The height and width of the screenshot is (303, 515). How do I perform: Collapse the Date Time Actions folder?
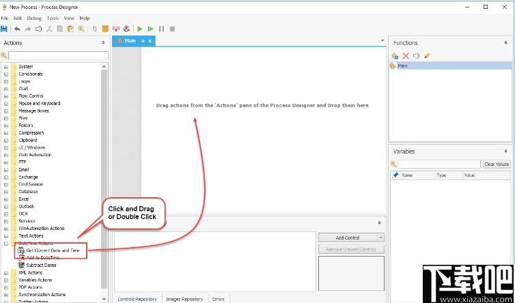coord(6,244)
